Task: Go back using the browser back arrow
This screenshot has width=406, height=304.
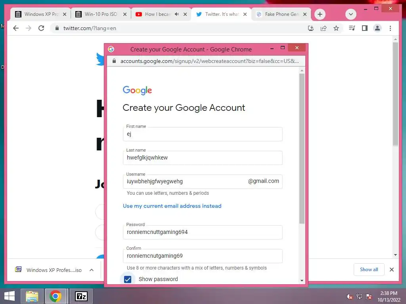Action: [16, 28]
